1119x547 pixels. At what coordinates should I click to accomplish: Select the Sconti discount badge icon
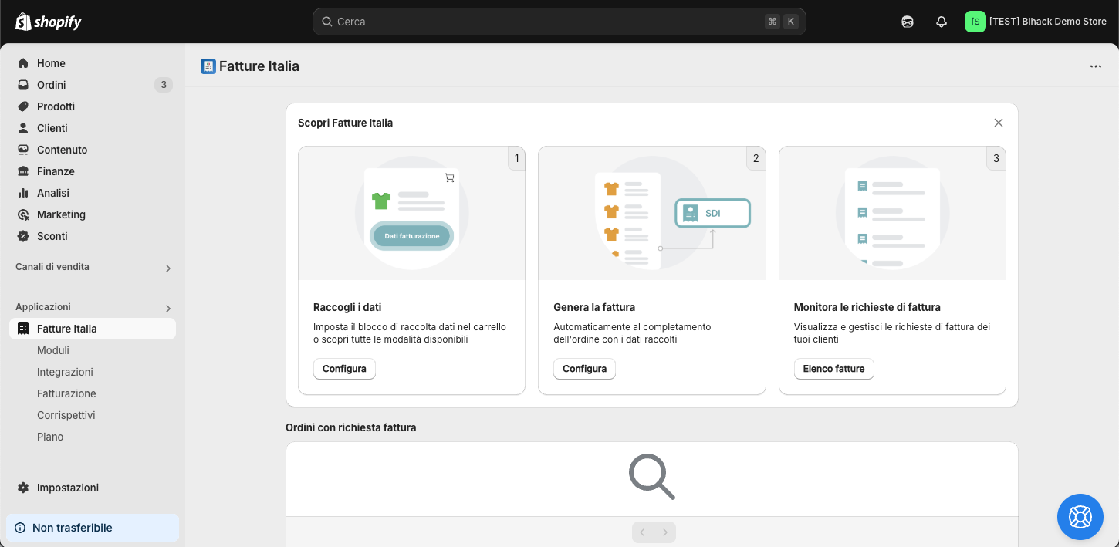[23, 236]
